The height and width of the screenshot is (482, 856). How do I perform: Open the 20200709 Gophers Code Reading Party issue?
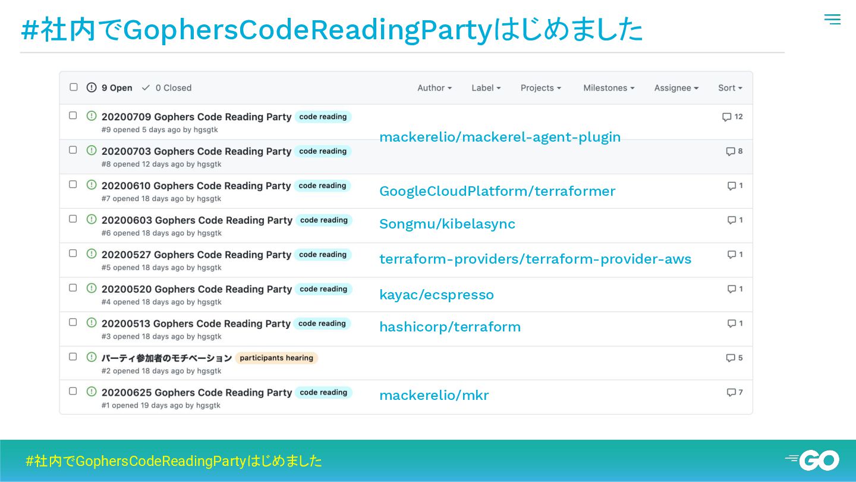point(196,117)
